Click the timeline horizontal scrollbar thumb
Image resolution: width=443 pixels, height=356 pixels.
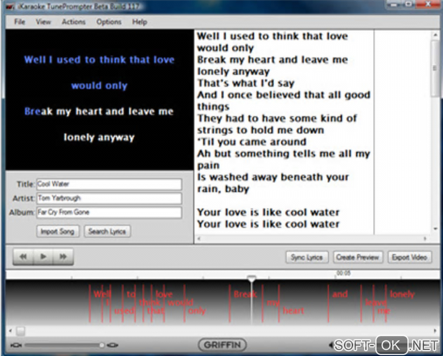pos(20,330)
